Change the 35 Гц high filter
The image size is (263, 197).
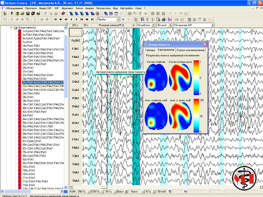(108, 191)
